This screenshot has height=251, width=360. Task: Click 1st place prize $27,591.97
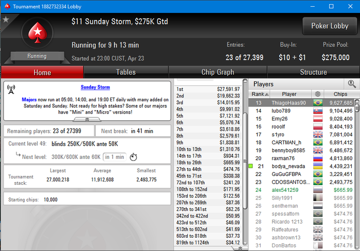tap(228, 89)
